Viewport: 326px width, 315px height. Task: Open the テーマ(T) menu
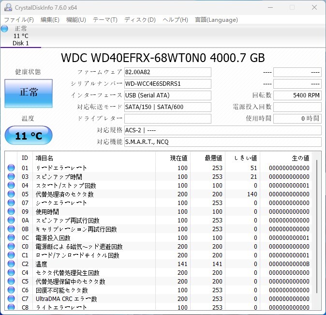tap(105, 20)
